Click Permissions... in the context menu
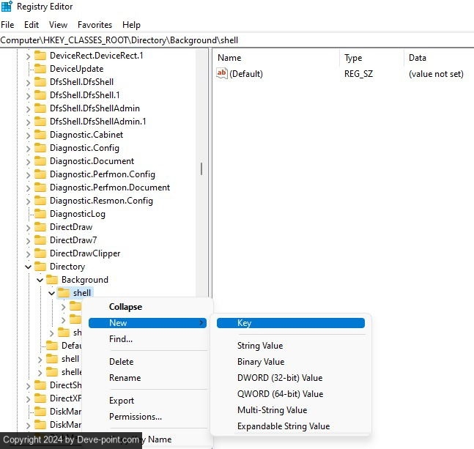This screenshot has height=449, width=474. [135, 417]
